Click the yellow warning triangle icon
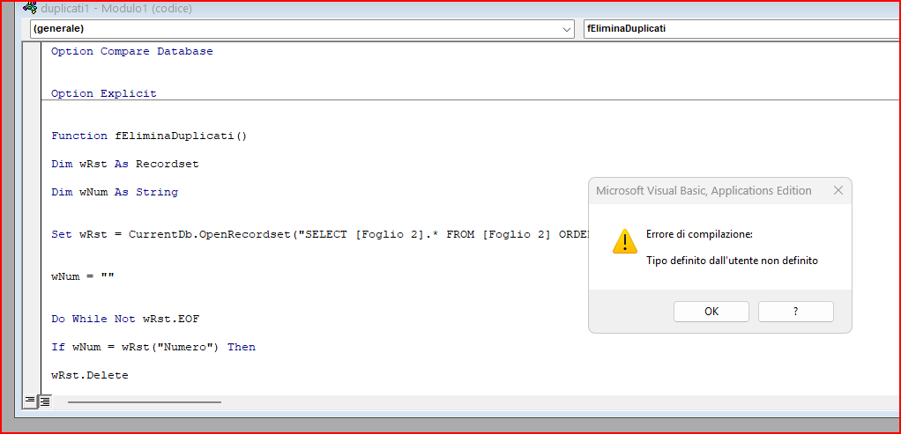This screenshot has width=901, height=434. tap(624, 241)
